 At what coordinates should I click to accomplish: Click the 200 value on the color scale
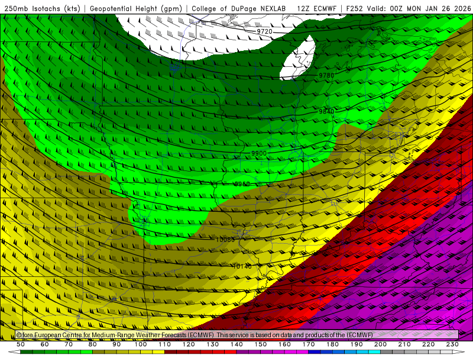click(x=381, y=344)
